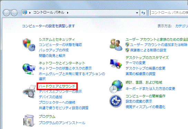The width and height of the screenshot is (188, 129).
Task: Open 設定の提案の表示 link
Action: click(x=139, y=101)
